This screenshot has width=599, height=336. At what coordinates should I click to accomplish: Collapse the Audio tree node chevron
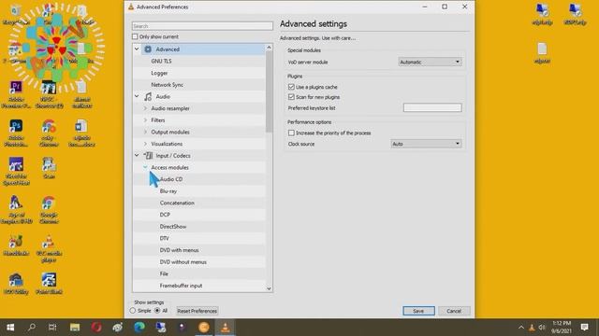(x=137, y=96)
